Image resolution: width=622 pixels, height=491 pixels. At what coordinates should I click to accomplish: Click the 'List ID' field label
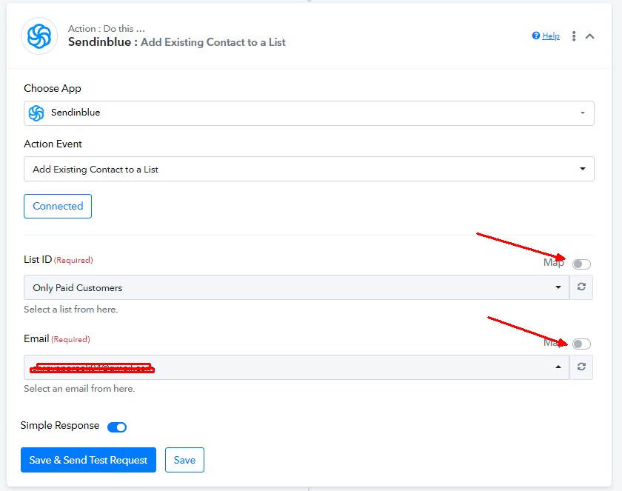pyautogui.click(x=38, y=259)
